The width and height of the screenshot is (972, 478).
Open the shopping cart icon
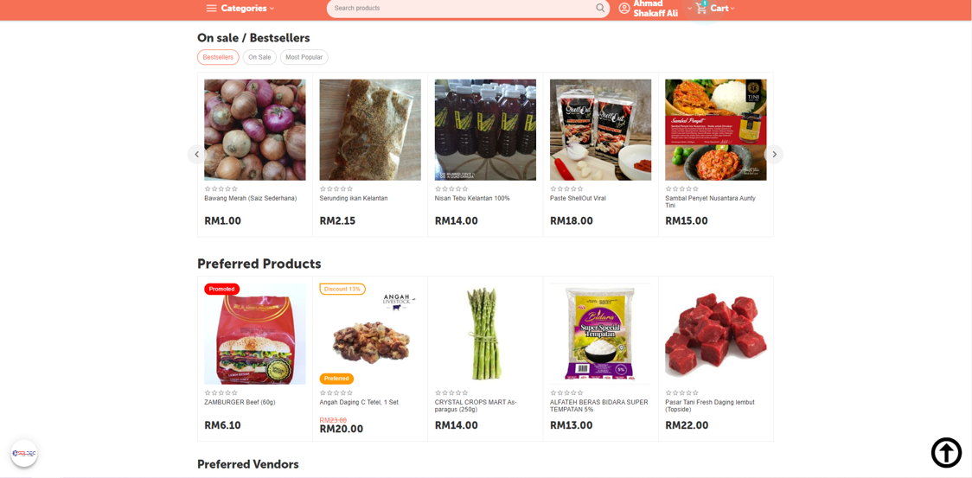pos(701,8)
